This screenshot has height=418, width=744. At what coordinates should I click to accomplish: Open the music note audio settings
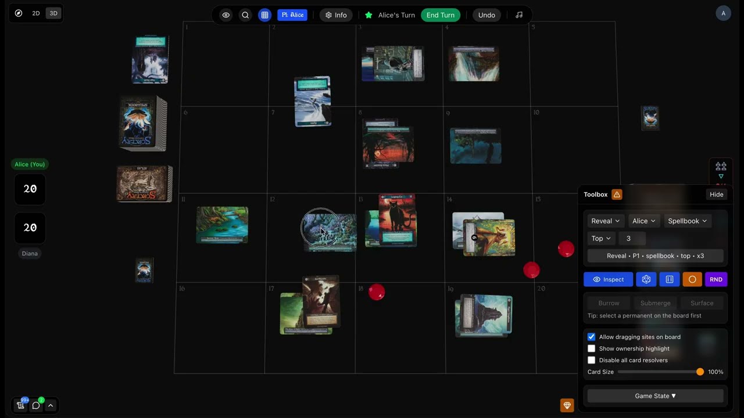(519, 15)
